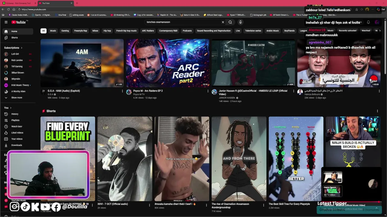Play the 4AM video thumbnail

[82, 63]
